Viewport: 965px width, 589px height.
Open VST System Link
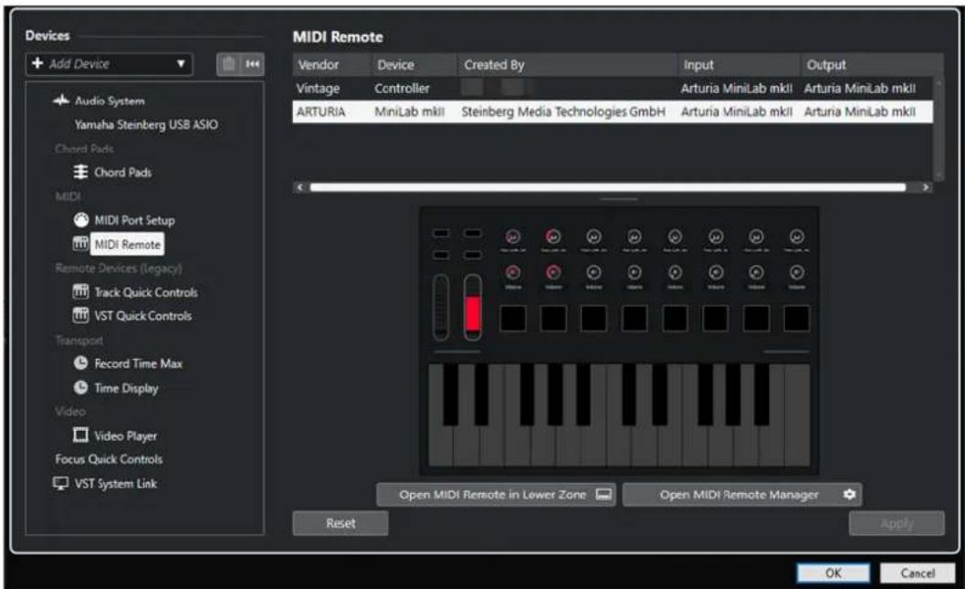pos(116,484)
